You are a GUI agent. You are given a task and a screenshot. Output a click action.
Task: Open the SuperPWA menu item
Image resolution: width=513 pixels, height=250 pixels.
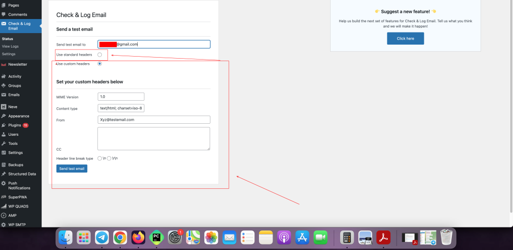pos(19,197)
